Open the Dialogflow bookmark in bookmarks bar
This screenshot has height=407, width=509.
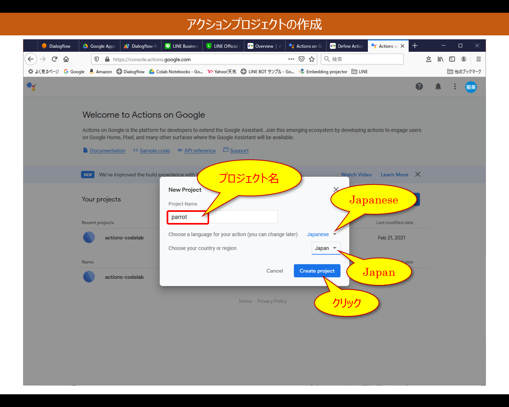pos(130,72)
